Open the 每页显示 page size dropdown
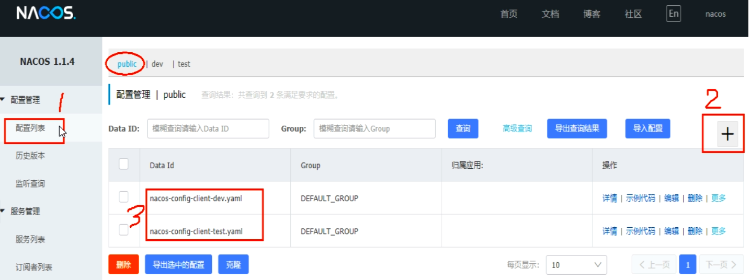 (576, 265)
